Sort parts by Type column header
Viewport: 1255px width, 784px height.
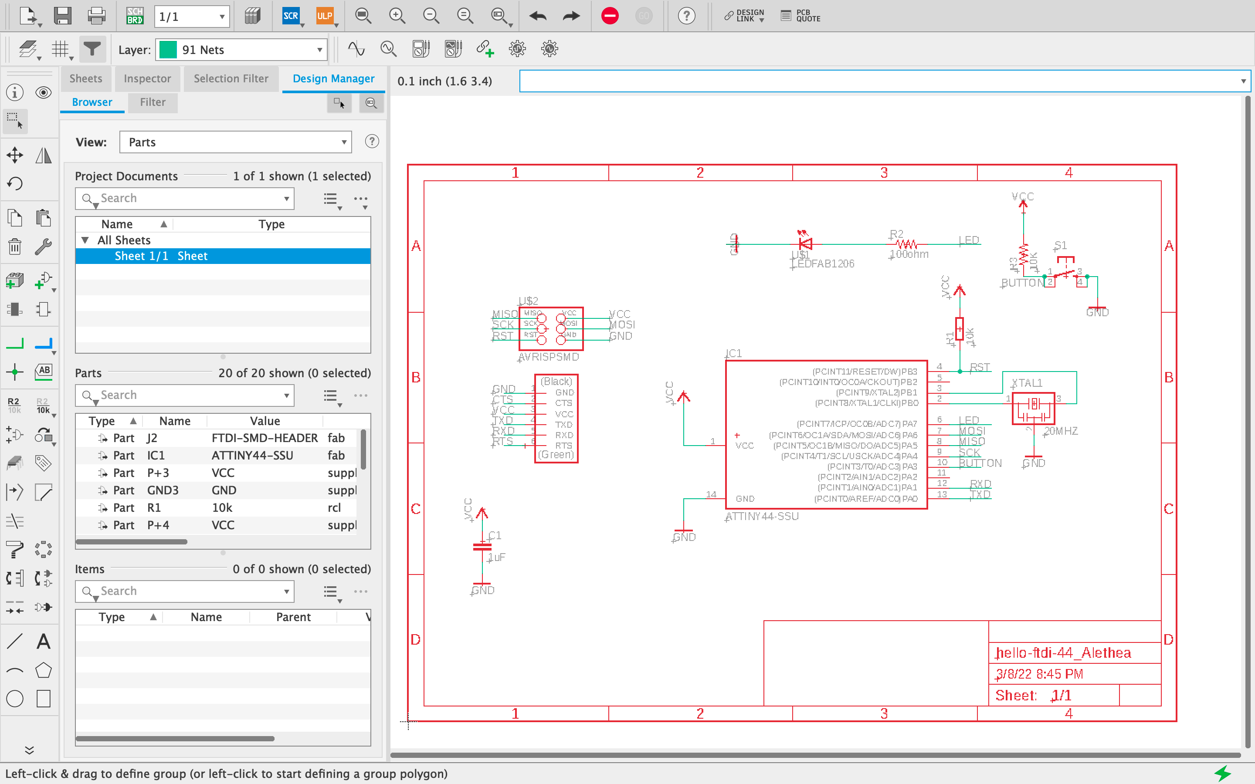pos(109,421)
